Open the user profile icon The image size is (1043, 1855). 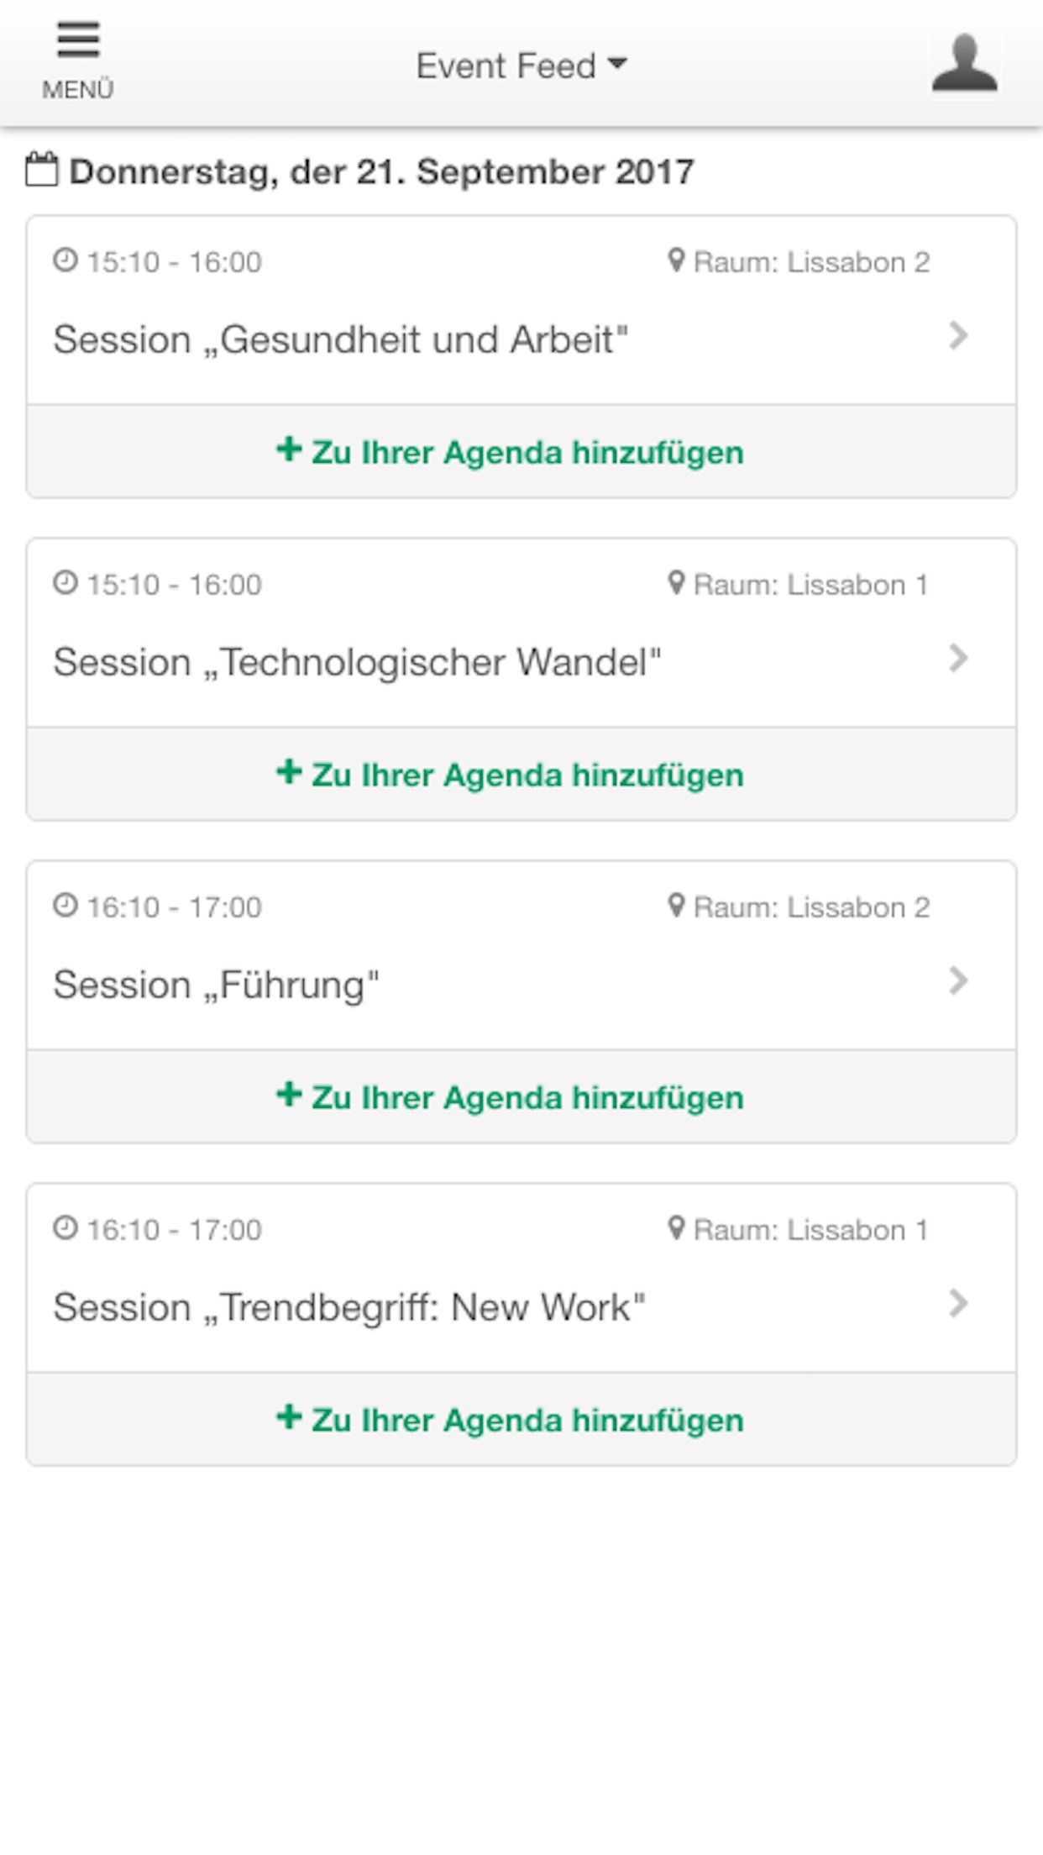click(x=964, y=63)
